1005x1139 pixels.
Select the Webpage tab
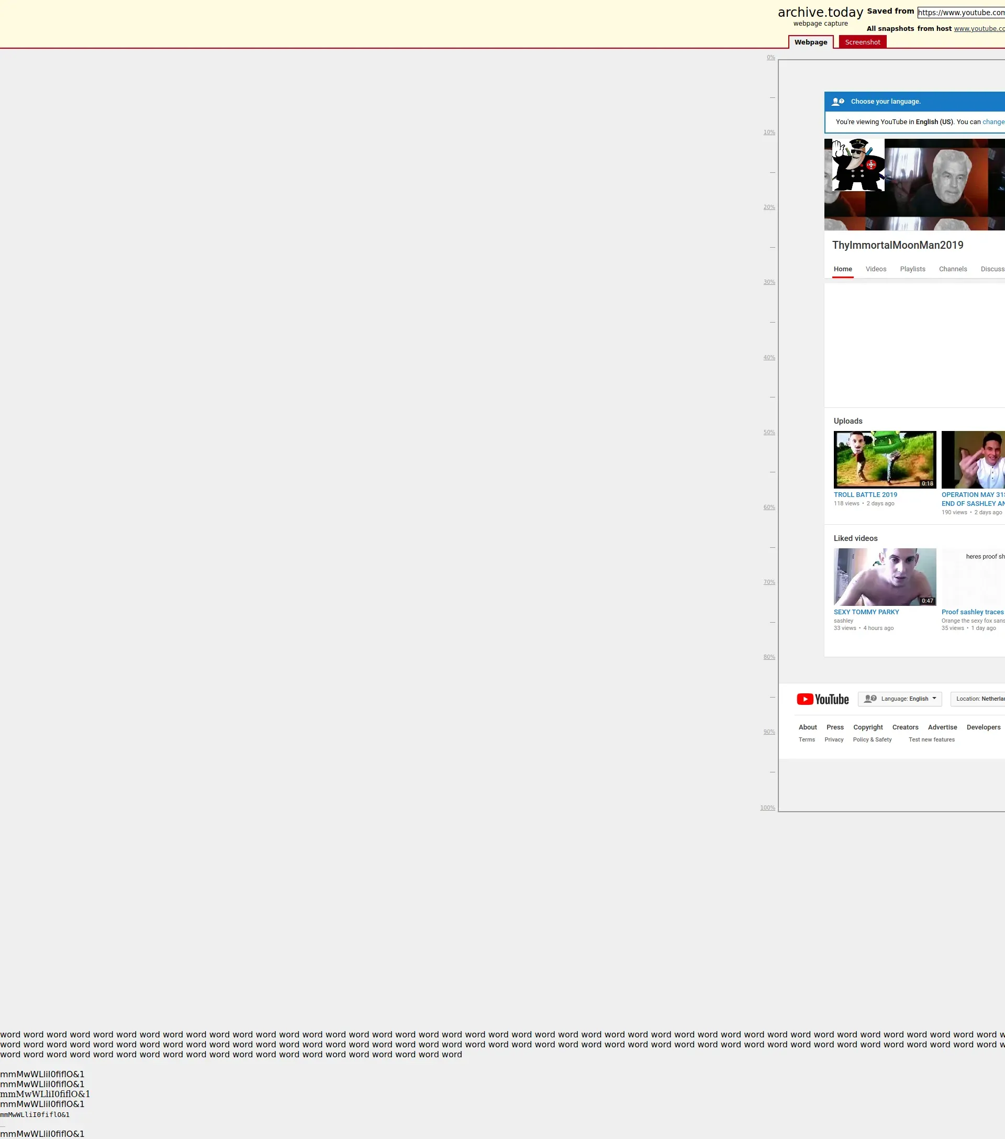pyautogui.click(x=811, y=42)
